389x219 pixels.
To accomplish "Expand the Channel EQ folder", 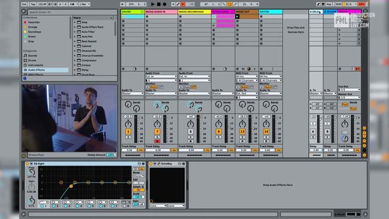I will click(x=75, y=51).
